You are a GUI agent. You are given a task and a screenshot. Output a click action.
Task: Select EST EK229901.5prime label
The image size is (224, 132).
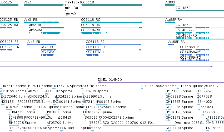coord(97,97)
